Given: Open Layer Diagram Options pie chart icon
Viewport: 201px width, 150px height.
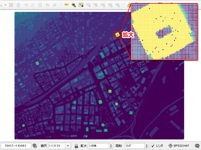Looking at the screenshot, I should coord(74,5).
